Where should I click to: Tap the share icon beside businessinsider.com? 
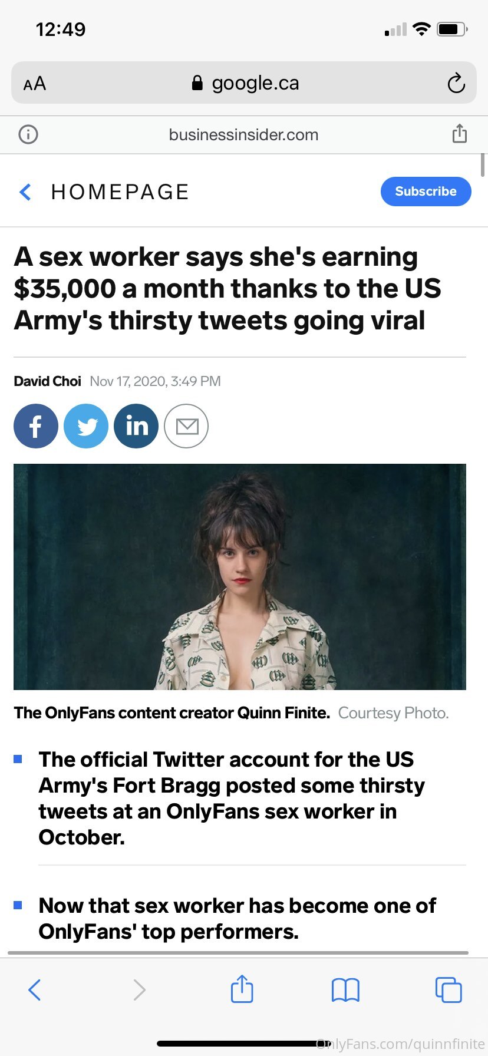click(459, 134)
